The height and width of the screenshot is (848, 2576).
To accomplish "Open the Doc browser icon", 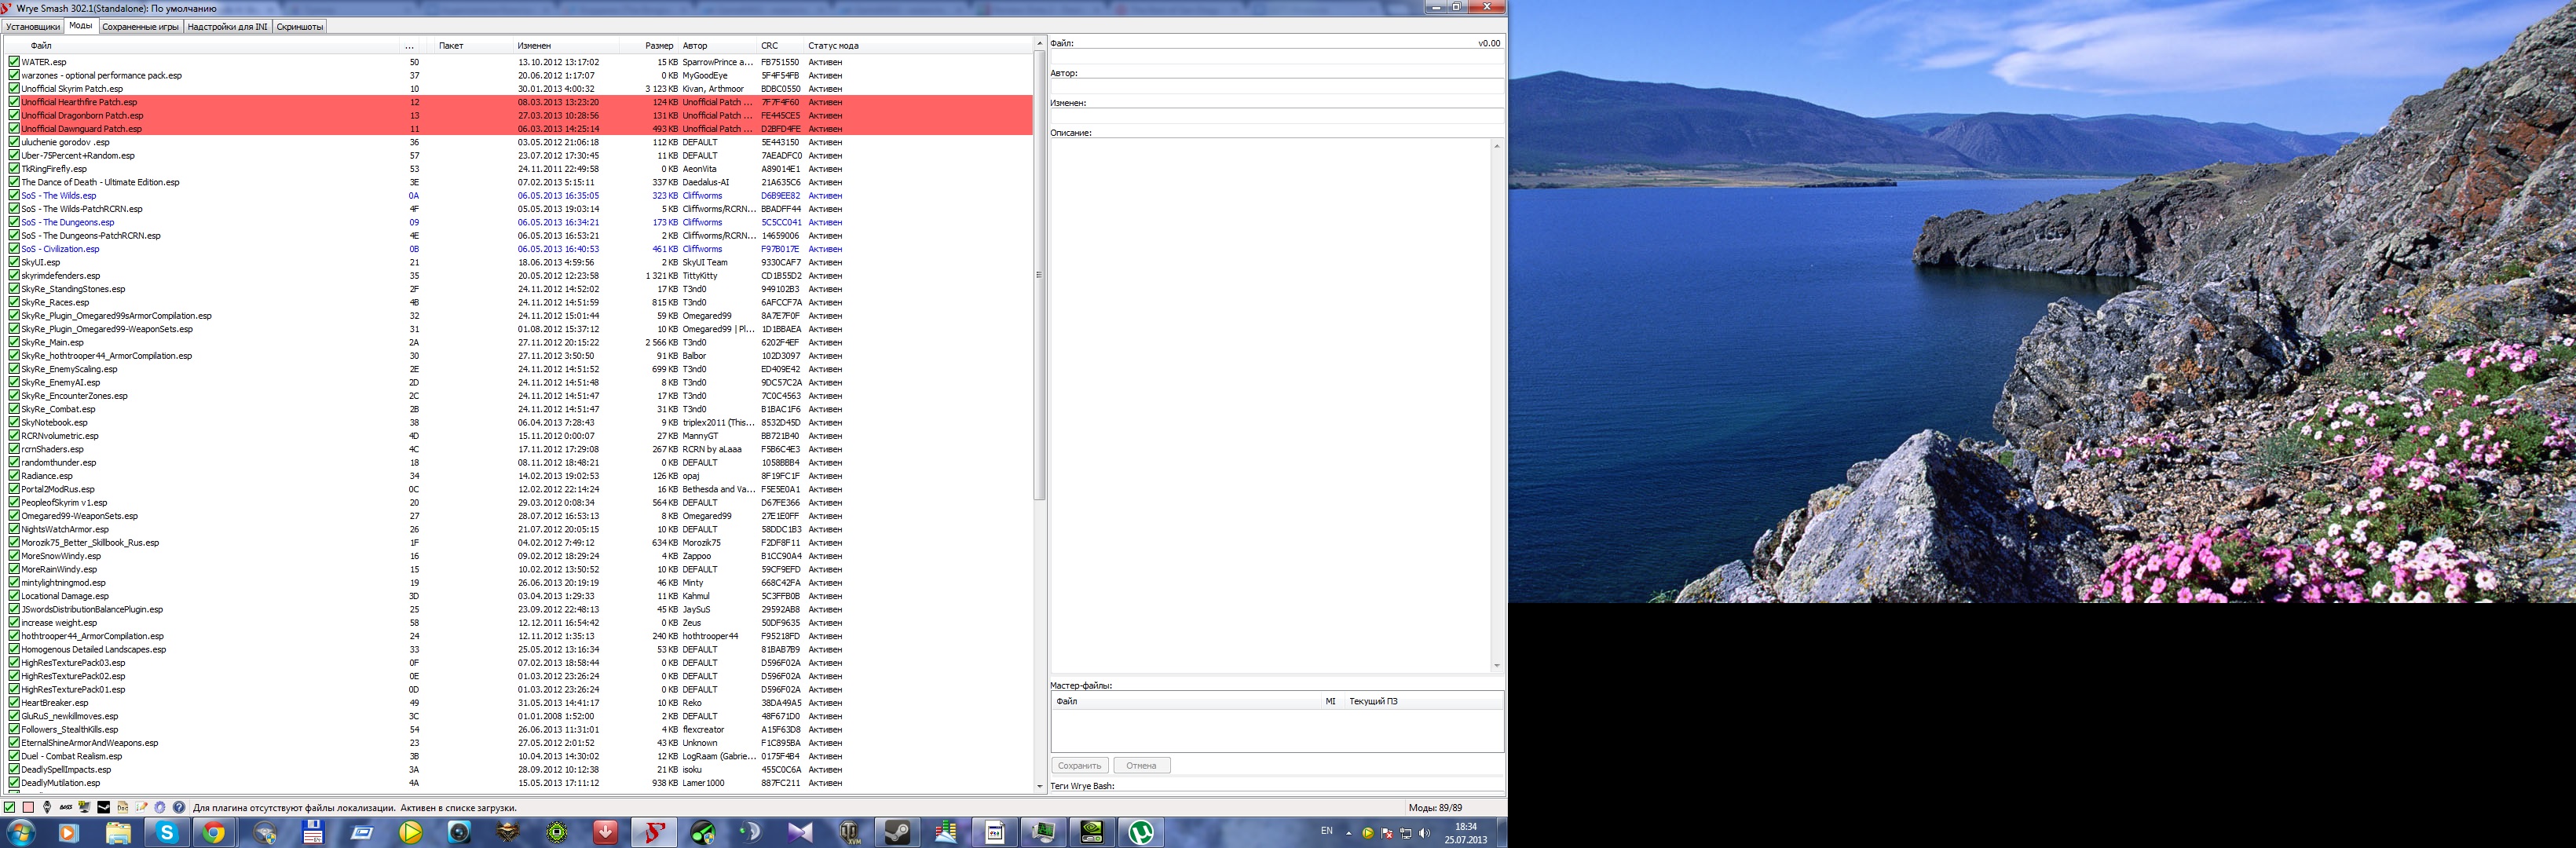I will (122, 807).
